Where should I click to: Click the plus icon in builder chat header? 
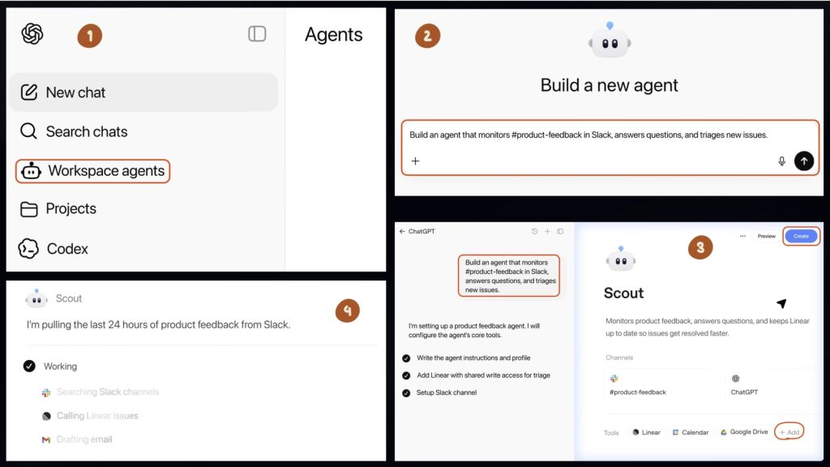(x=547, y=231)
